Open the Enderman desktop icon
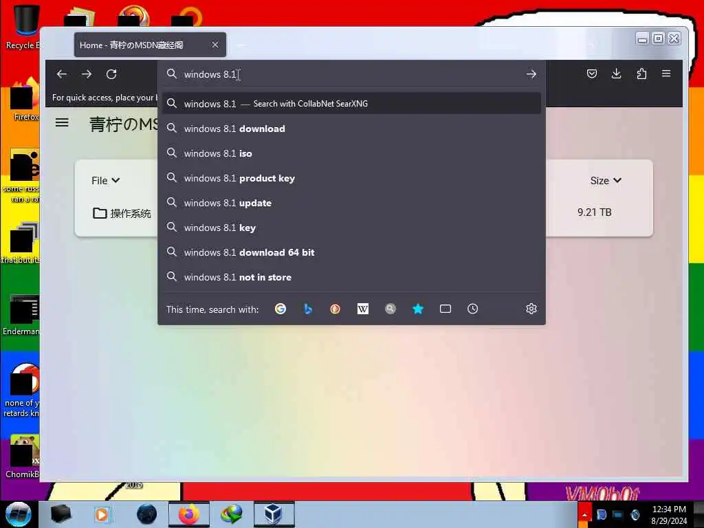704x528 pixels. point(21,314)
